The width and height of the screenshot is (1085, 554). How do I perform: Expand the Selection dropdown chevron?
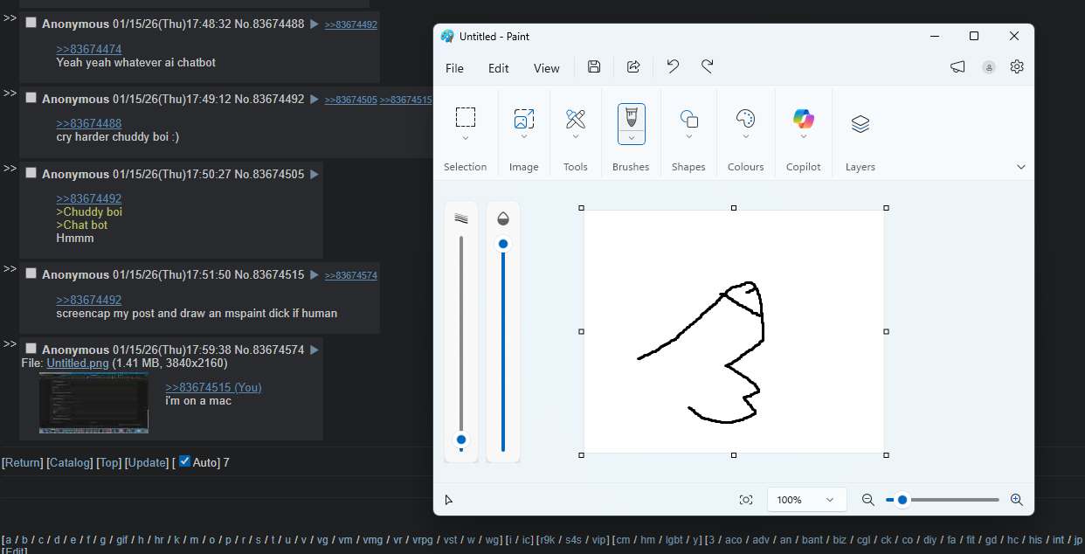[x=466, y=138]
